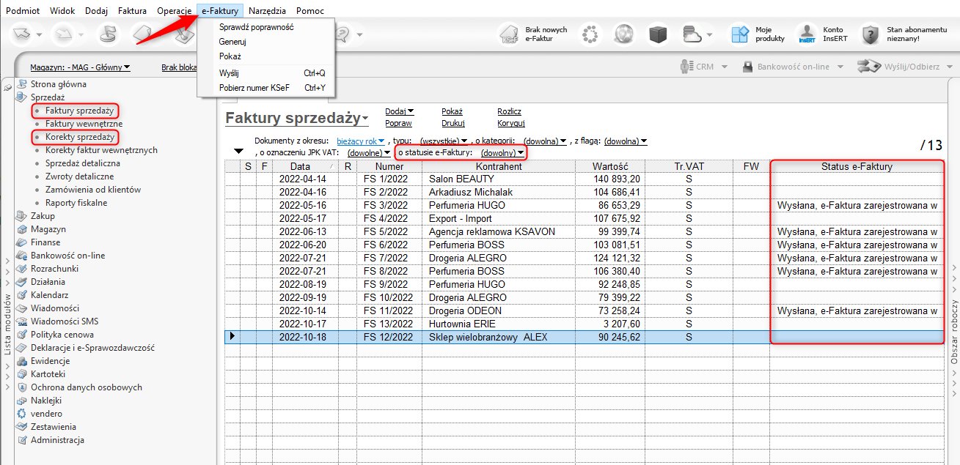The image size is (960, 465).
Task: Click the Magazyn module icon in sidebar
Action: click(22, 229)
